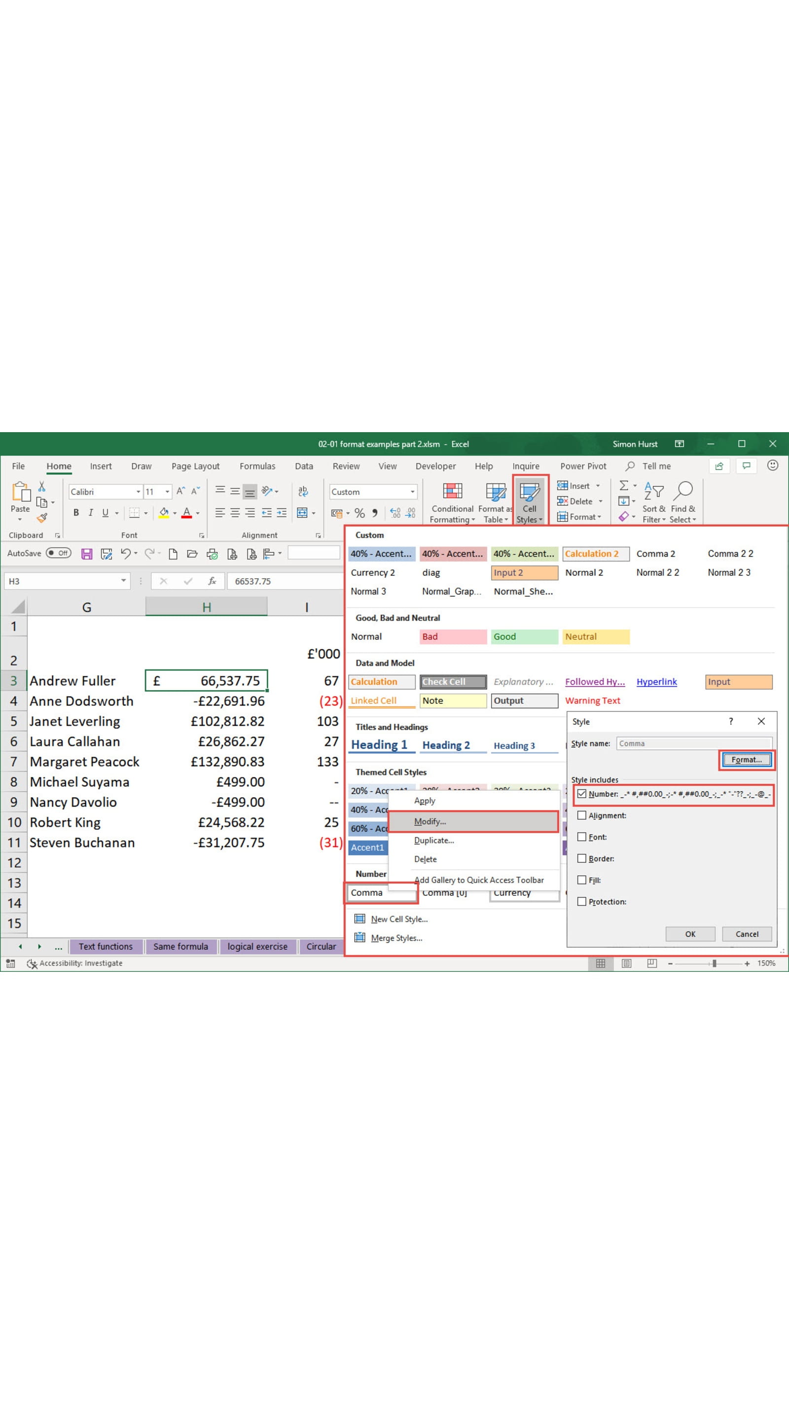789x1403 pixels.
Task: Open the Font Color swatch picker
Action: click(x=197, y=513)
